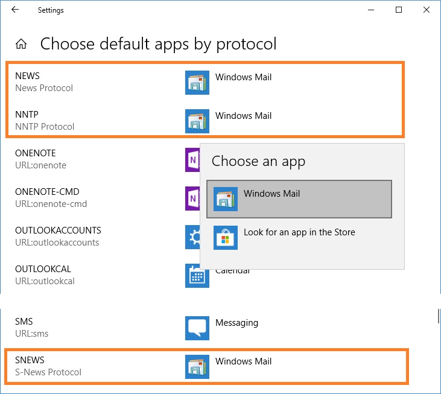The width and height of the screenshot is (441, 394).
Task: Open app chooser for SNEWS Windows Mail label
Action: pos(243,361)
